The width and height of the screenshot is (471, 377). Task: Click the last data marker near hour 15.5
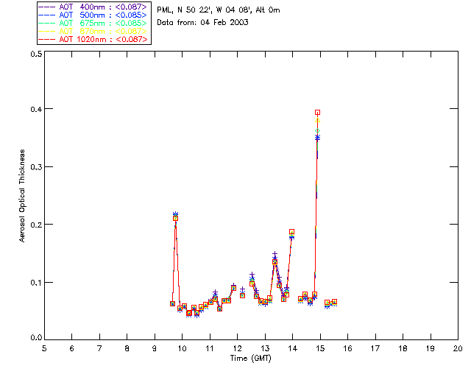[x=334, y=302]
